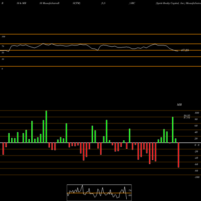Viewport: 201px width, 201px height.
Task: Click the "-80" label on MR axis
Action: pos(196,171)
